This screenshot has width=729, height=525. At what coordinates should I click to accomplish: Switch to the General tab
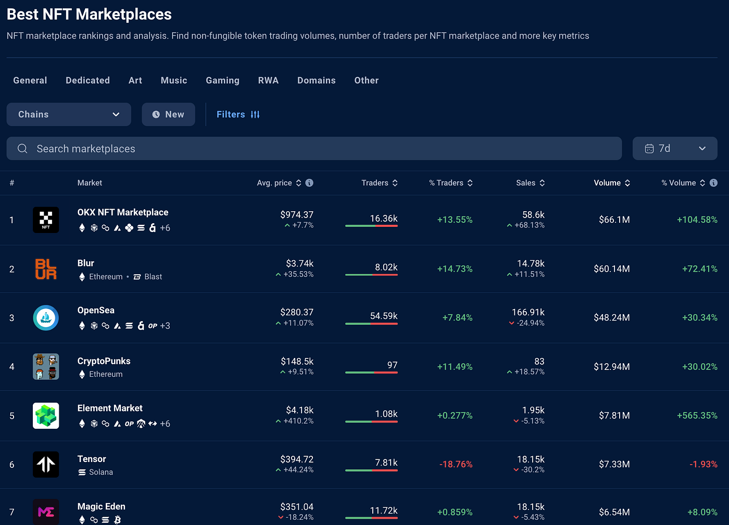pos(30,80)
